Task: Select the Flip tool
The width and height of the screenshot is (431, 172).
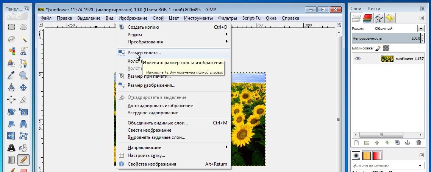Action: tap(11, 135)
